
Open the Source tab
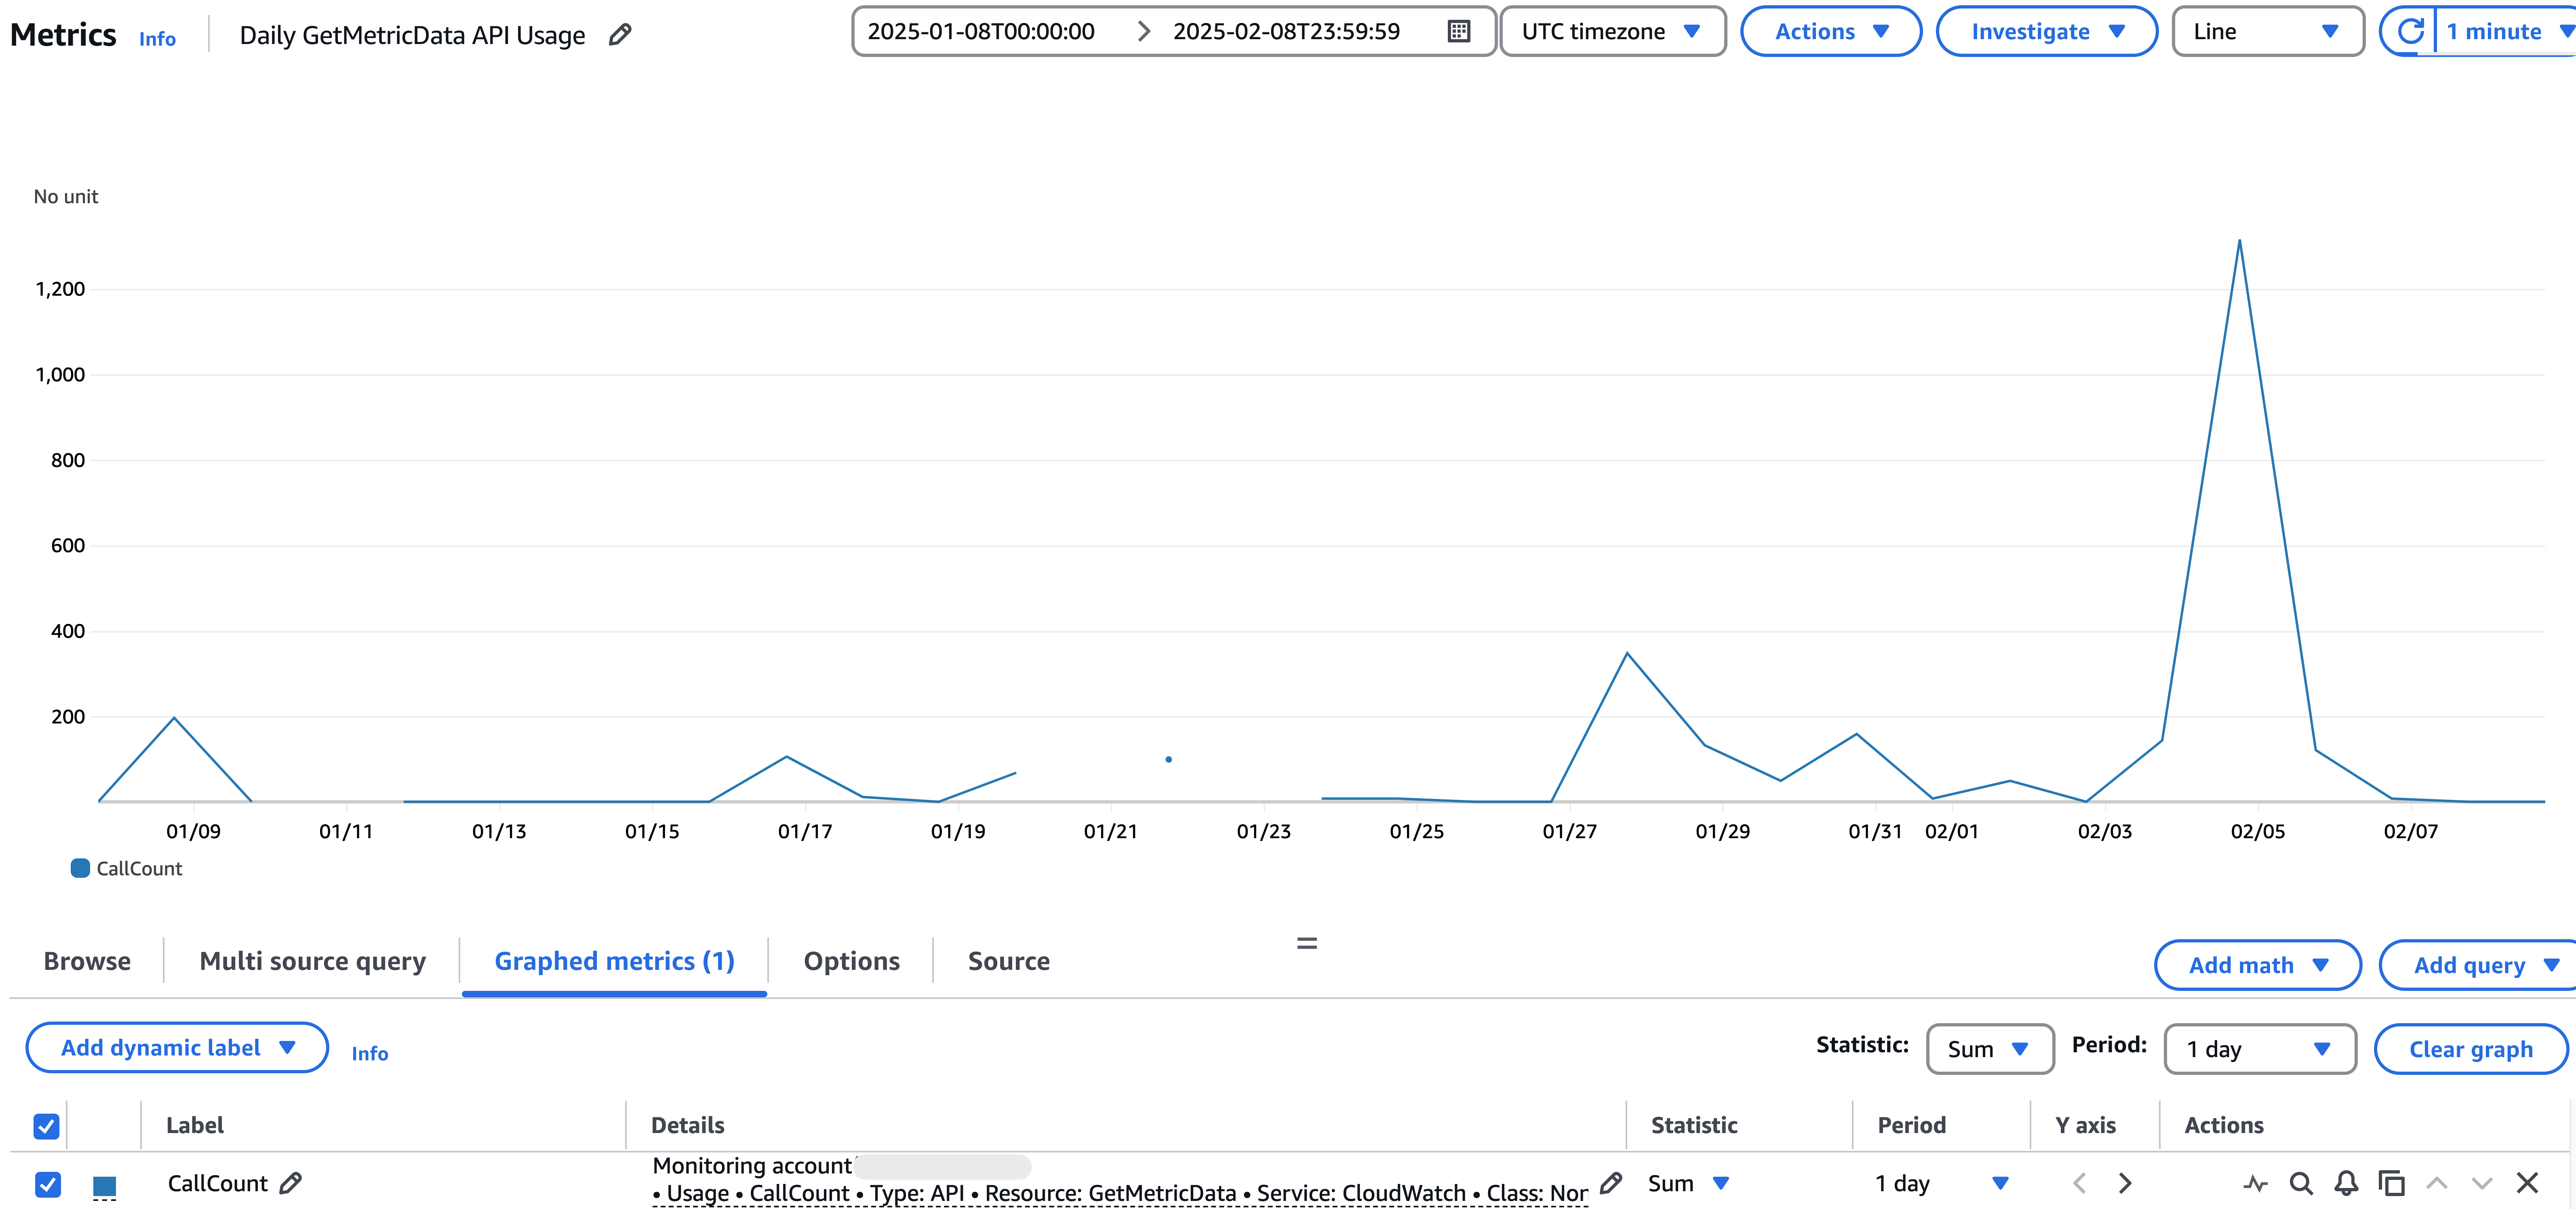[x=1008, y=961]
